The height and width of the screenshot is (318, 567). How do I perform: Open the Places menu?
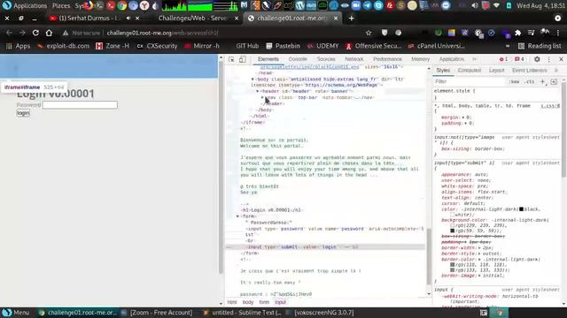tap(61, 5)
